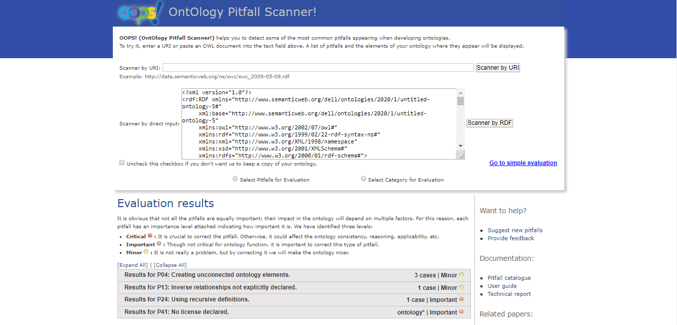Click the textarea scrollbar down arrow
The image size is (677, 325).
(460, 145)
